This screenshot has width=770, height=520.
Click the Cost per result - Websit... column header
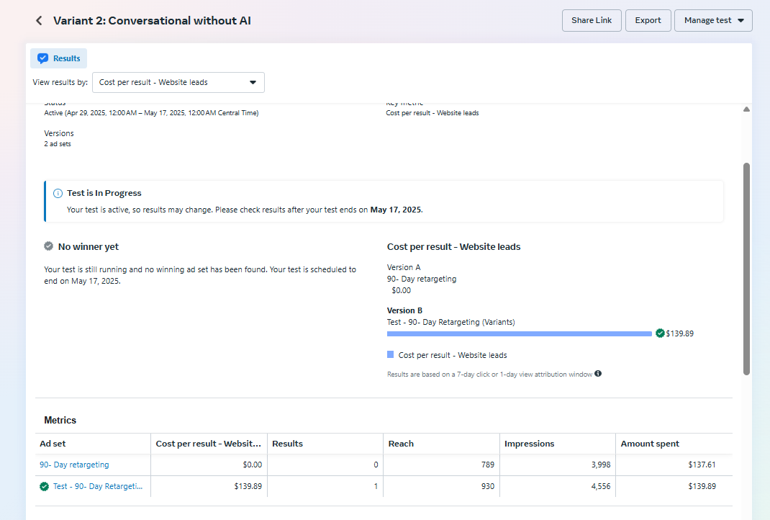[208, 444]
